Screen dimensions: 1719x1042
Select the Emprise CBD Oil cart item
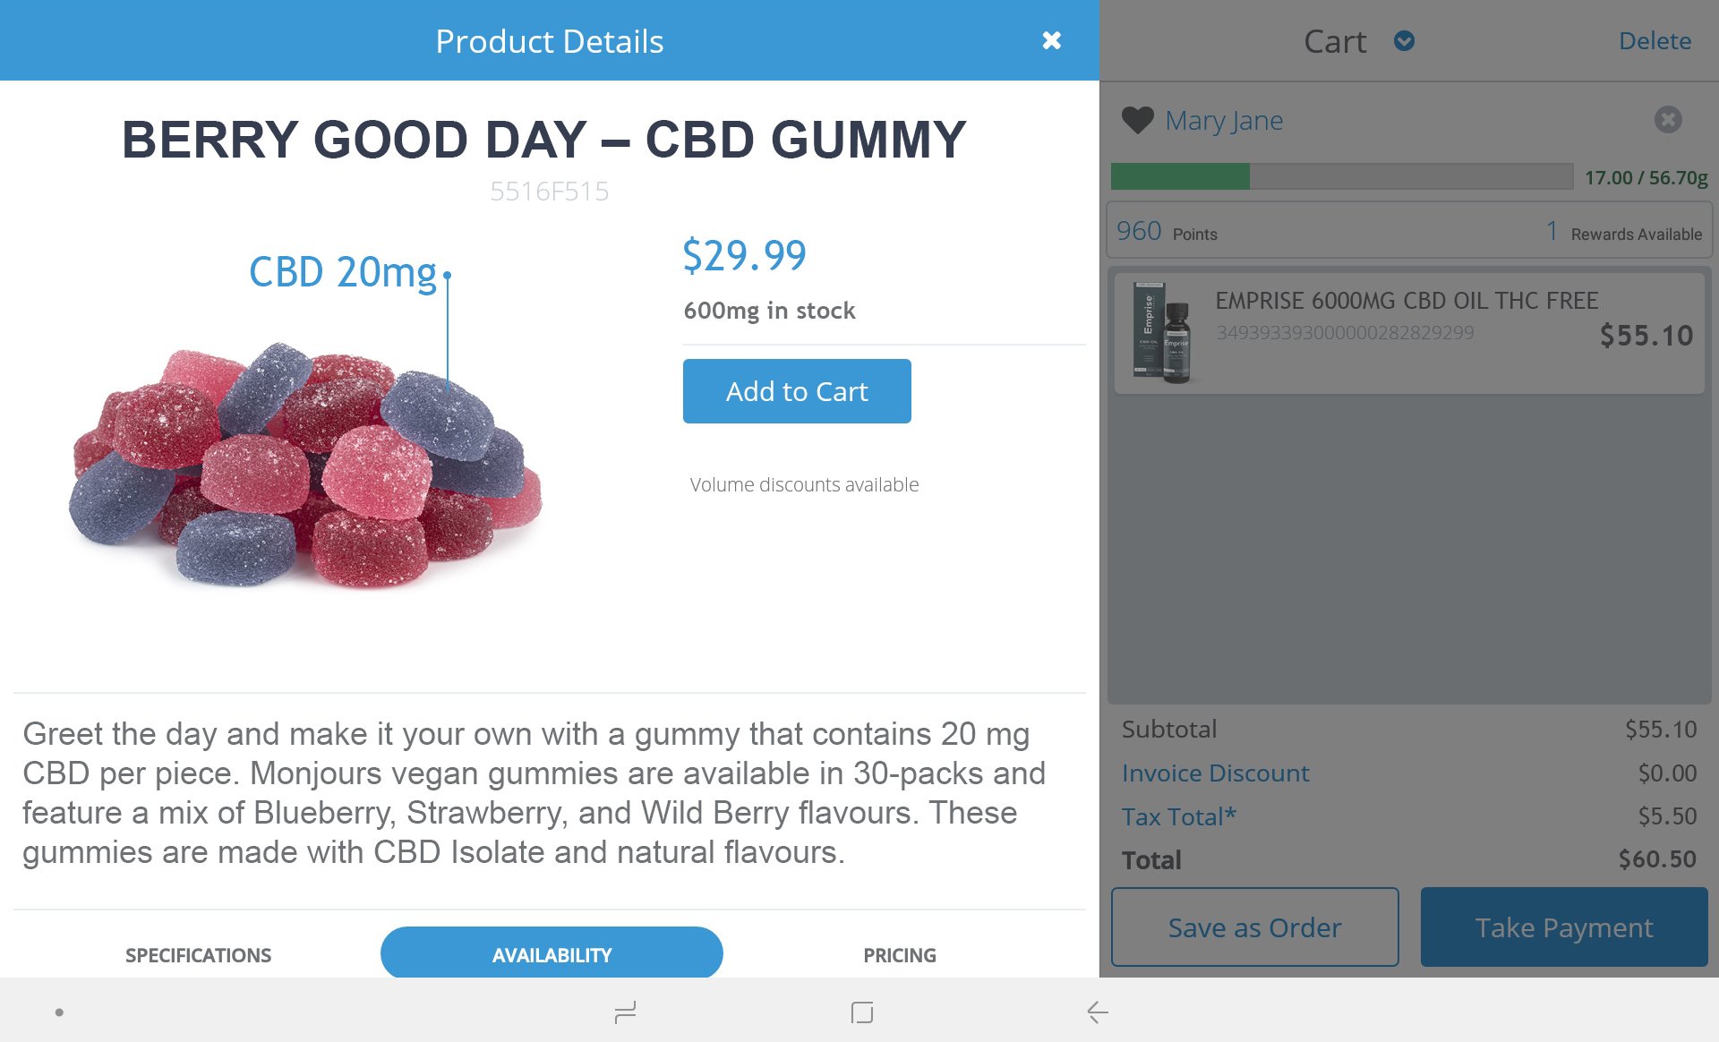[x=1409, y=333]
